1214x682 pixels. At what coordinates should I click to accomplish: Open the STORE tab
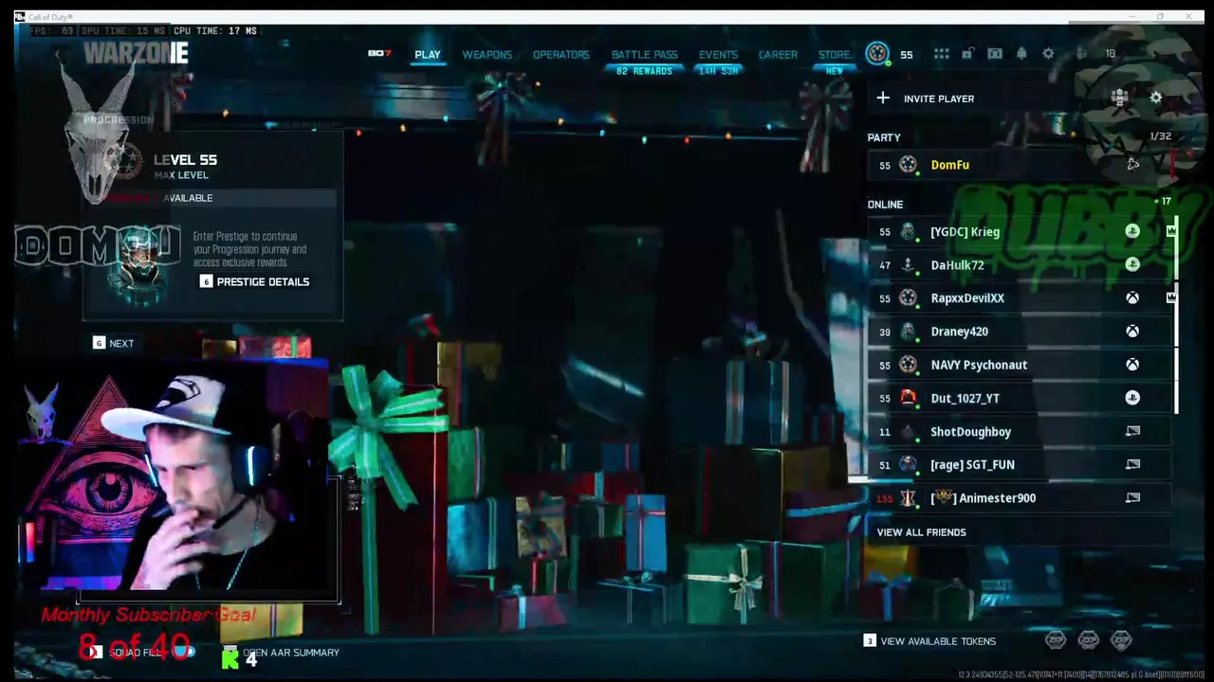[835, 55]
